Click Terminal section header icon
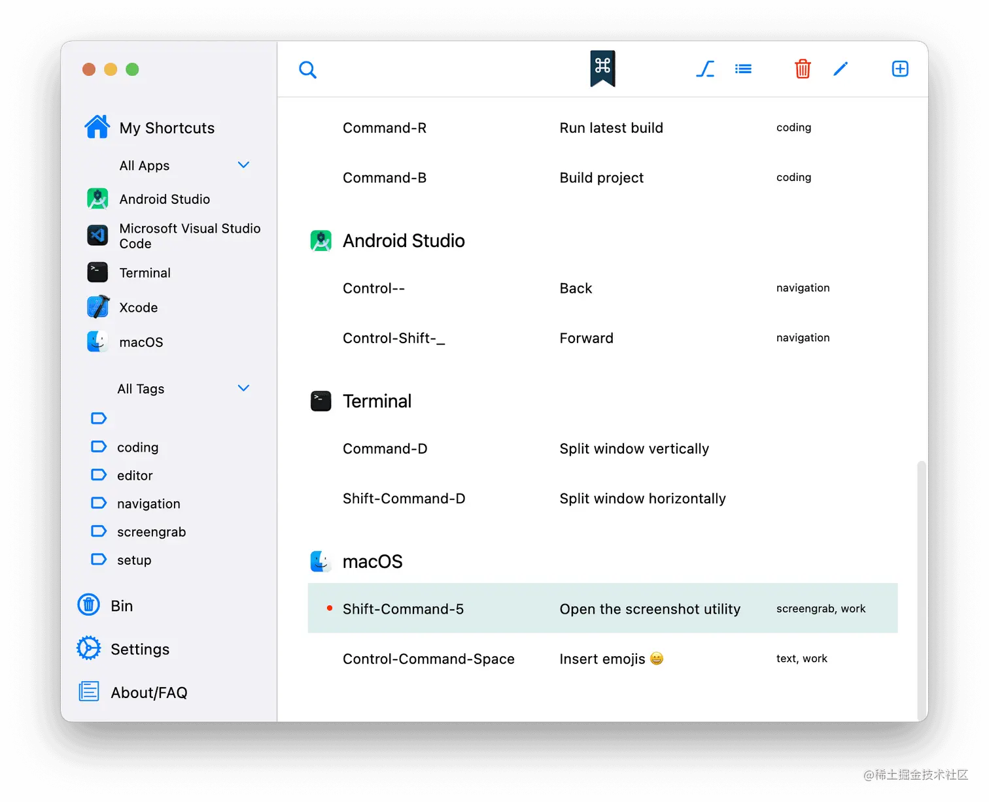 click(x=321, y=401)
